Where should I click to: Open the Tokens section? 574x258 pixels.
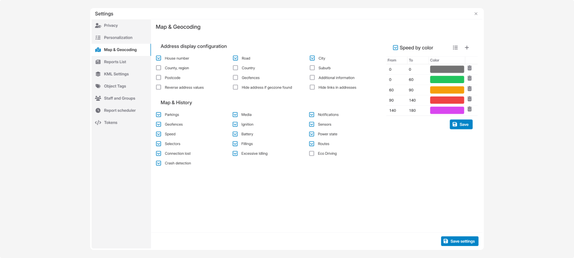click(x=110, y=123)
